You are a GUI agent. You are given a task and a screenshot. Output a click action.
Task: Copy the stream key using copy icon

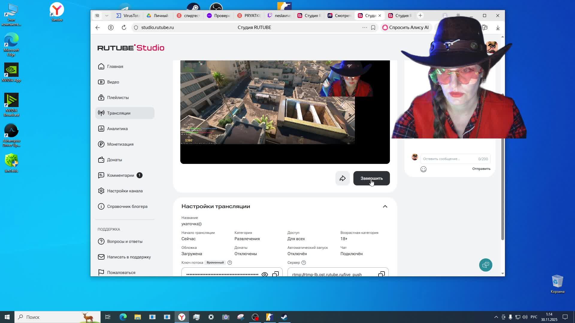pyautogui.click(x=276, y=274)
